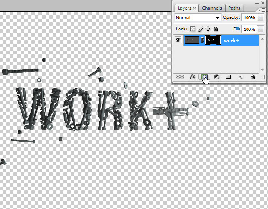Click the Add layer mask button

(x=205, y=77)
